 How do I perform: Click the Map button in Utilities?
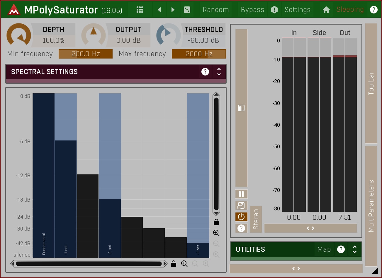tap(324, 249)
